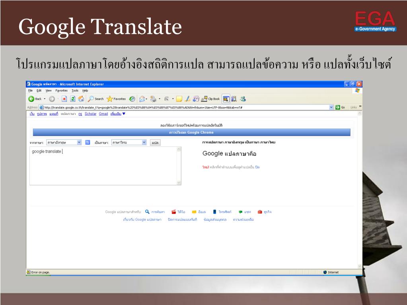
Task: Click the Print icon in toolbar
Action: pos(154,99)
